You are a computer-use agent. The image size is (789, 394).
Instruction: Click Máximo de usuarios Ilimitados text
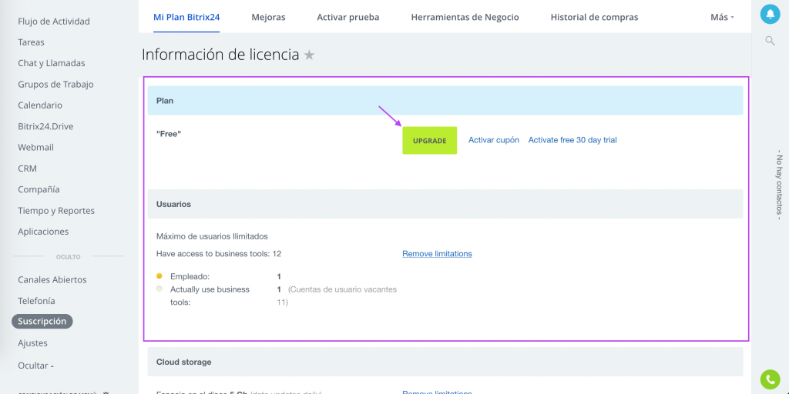click(212, 236)
